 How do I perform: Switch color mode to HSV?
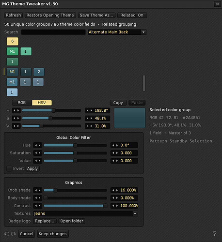(42, 103)
